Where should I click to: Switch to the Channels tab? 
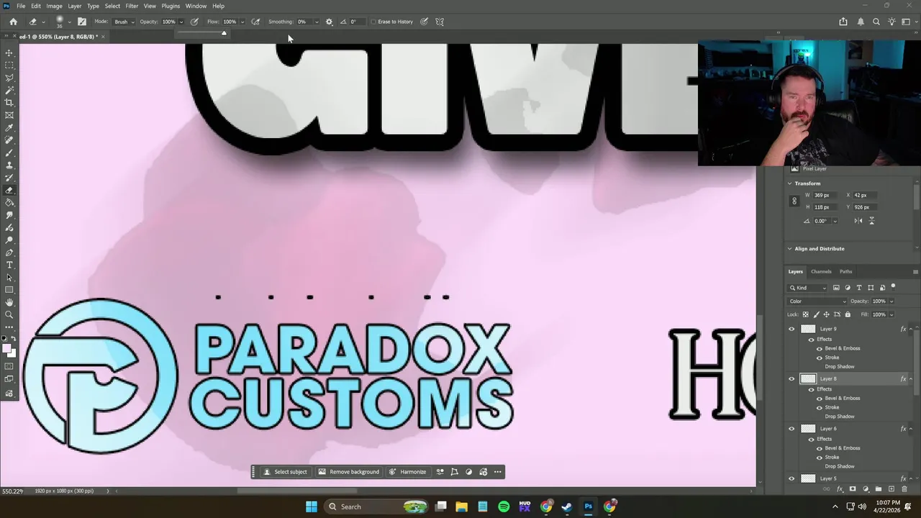point(821,271)
